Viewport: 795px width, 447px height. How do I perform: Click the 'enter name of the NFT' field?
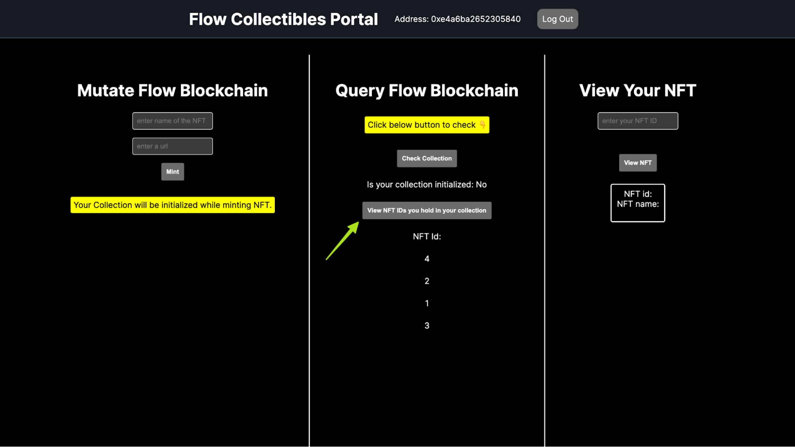[172, 121]
